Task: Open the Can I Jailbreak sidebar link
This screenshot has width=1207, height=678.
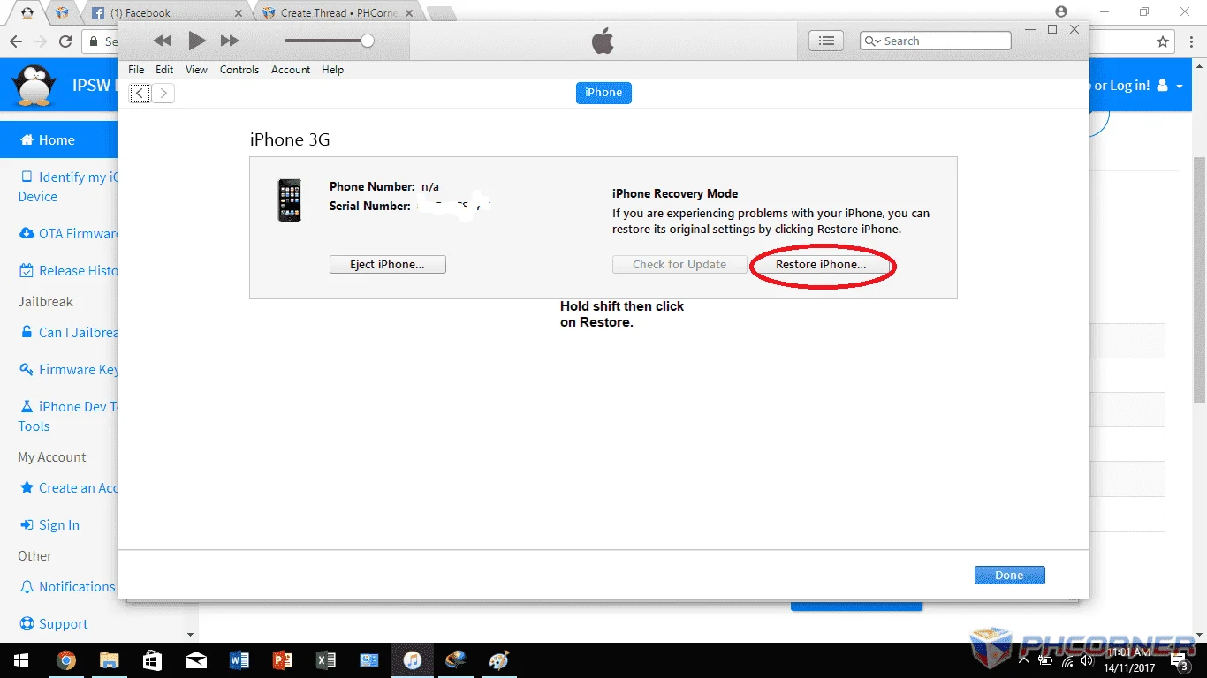Action: (x=68, y=333)
